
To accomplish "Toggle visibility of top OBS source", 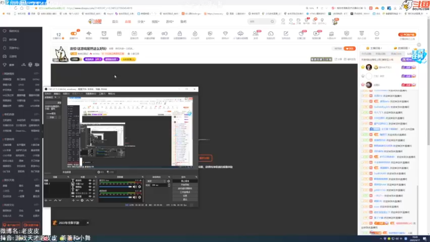I will point(90,181).
